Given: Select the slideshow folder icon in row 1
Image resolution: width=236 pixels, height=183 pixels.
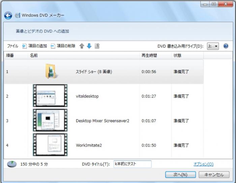Looking at the screenshot, I should click(51, 71).
